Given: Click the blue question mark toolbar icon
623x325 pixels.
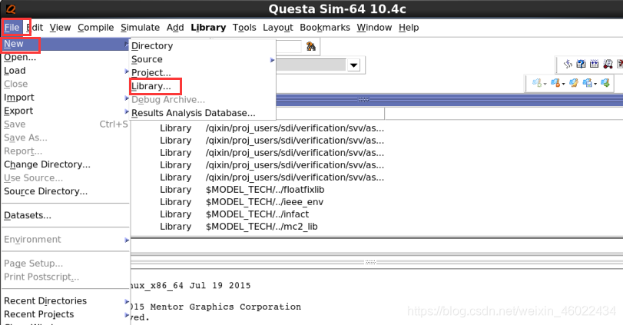Looking at the screenshot, I should point(581,64).
